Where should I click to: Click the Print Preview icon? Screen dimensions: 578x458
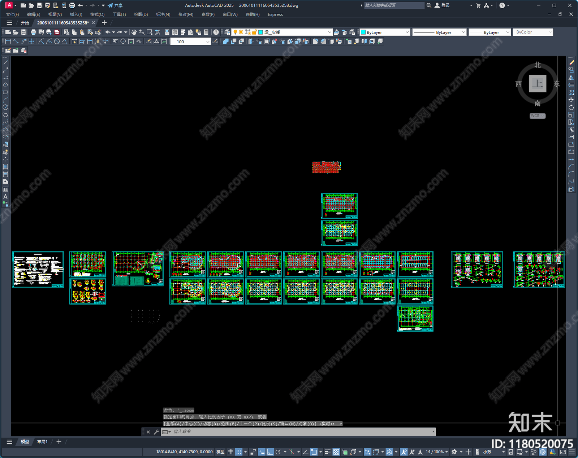(x=41, y=32)
